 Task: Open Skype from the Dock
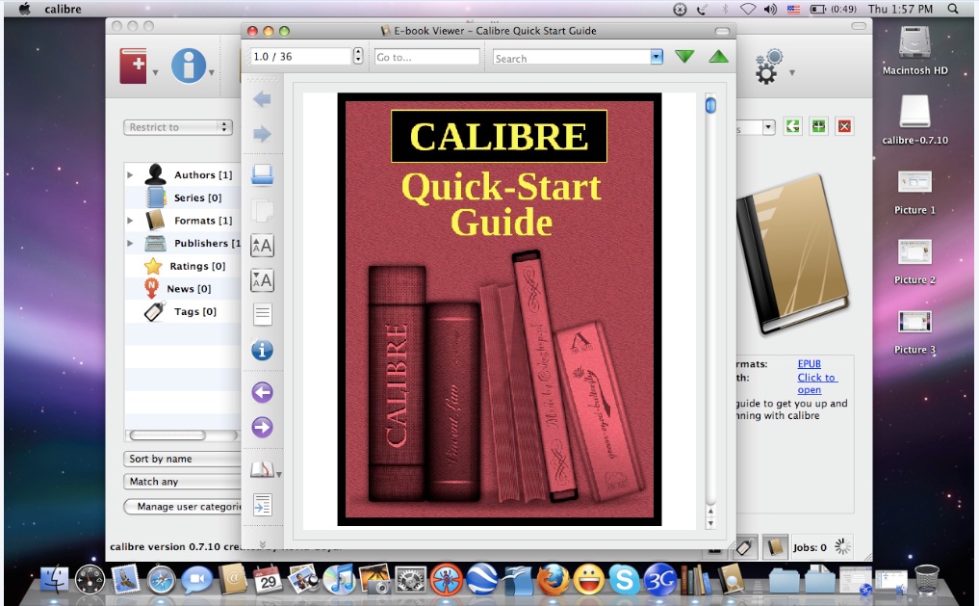point(624,579)
